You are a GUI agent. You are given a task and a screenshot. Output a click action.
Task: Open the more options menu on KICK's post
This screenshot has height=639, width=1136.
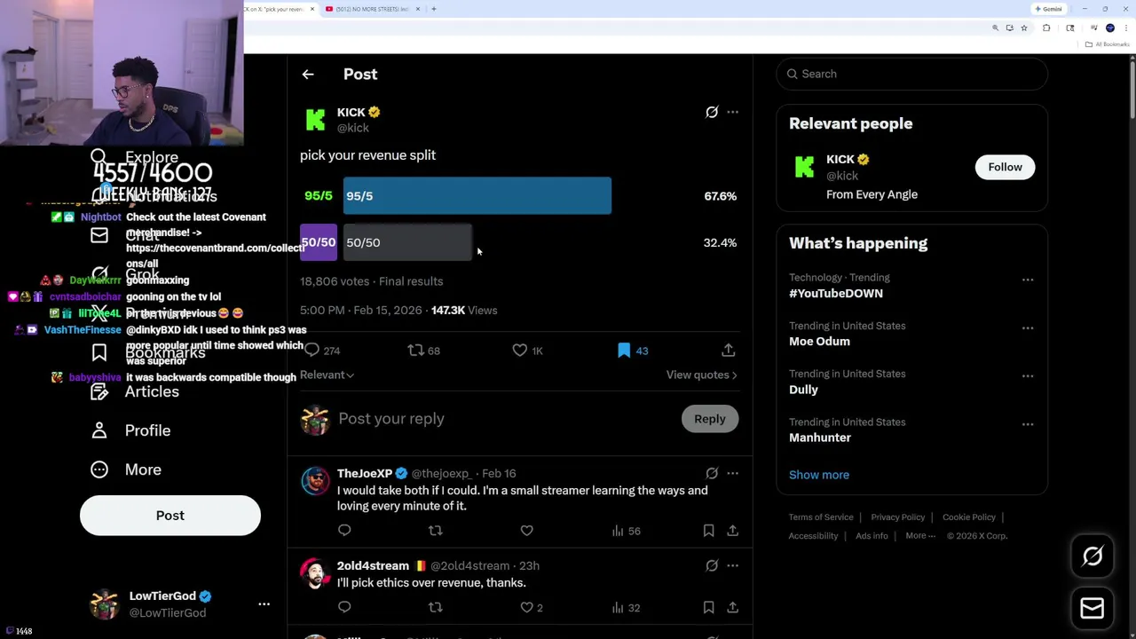pos(732,112)
